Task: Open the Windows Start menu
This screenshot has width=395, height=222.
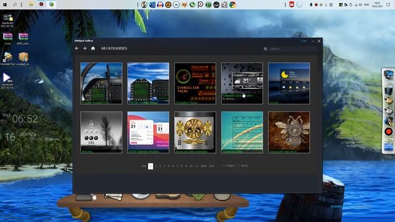Action: (x=5, y=4)
